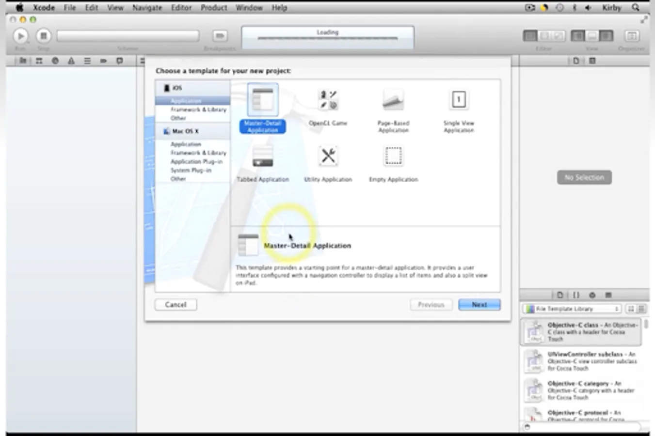655x436 pixels.
Task: Toggle the bottom debug area visibility
Action: pyautogui.click(x=592, y=36)
